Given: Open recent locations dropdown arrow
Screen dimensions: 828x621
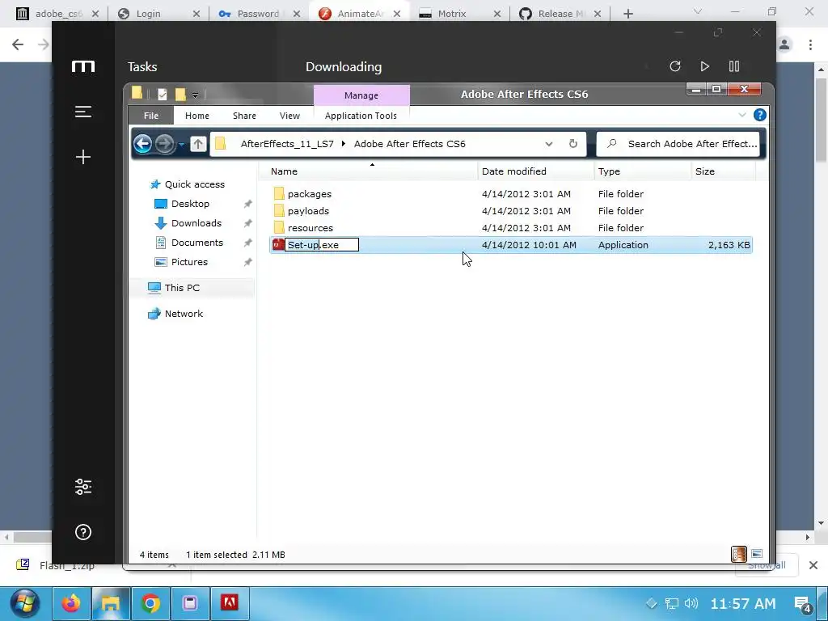Looking at the screenshot, I should (x=181, y=144).
